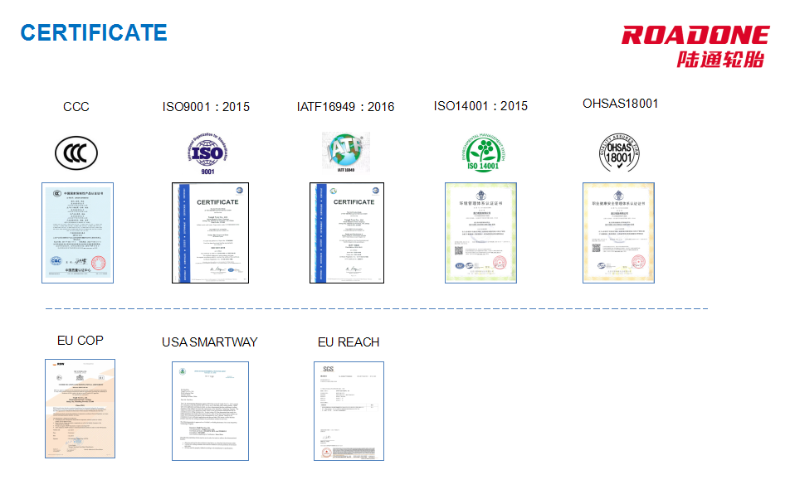Open the OHSAS18001 certificate thumbnail
Image resolution: width=795 pixels, height=499 pixels.
click(x=618, y=233)
